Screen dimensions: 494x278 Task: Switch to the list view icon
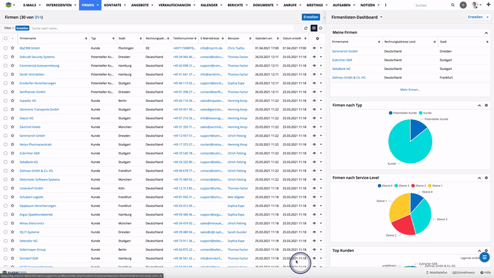314,28
